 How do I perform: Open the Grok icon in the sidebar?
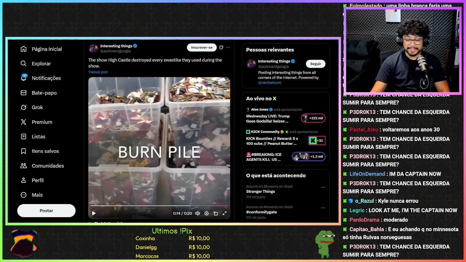24,107
